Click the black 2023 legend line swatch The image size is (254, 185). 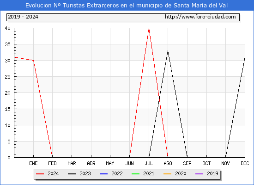pos(72,174)
